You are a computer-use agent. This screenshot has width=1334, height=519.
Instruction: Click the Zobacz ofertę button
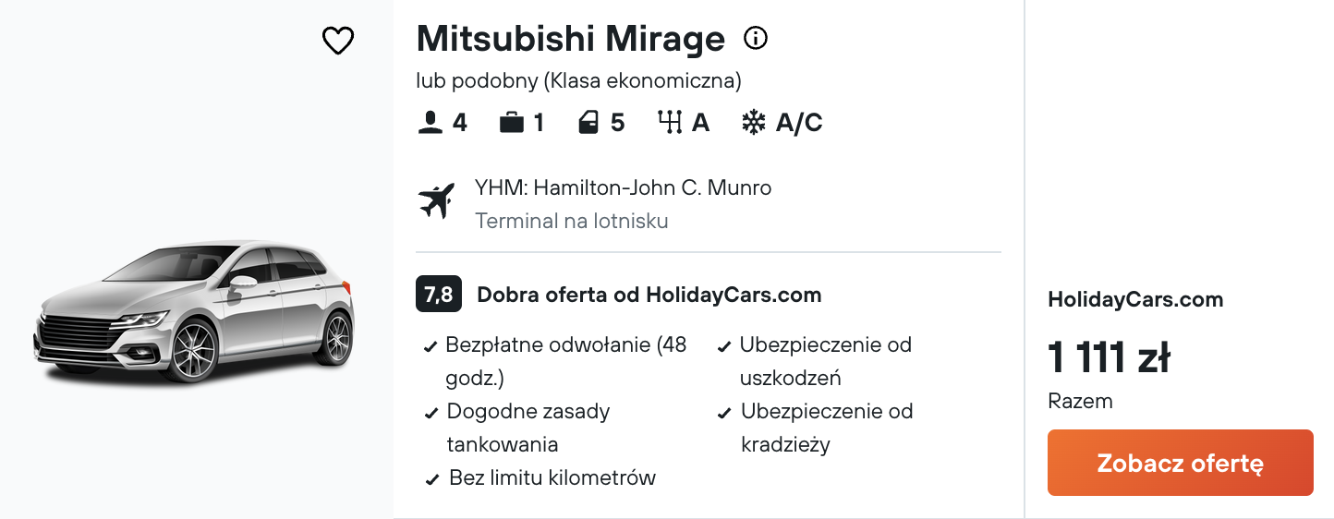(1180, 463)
